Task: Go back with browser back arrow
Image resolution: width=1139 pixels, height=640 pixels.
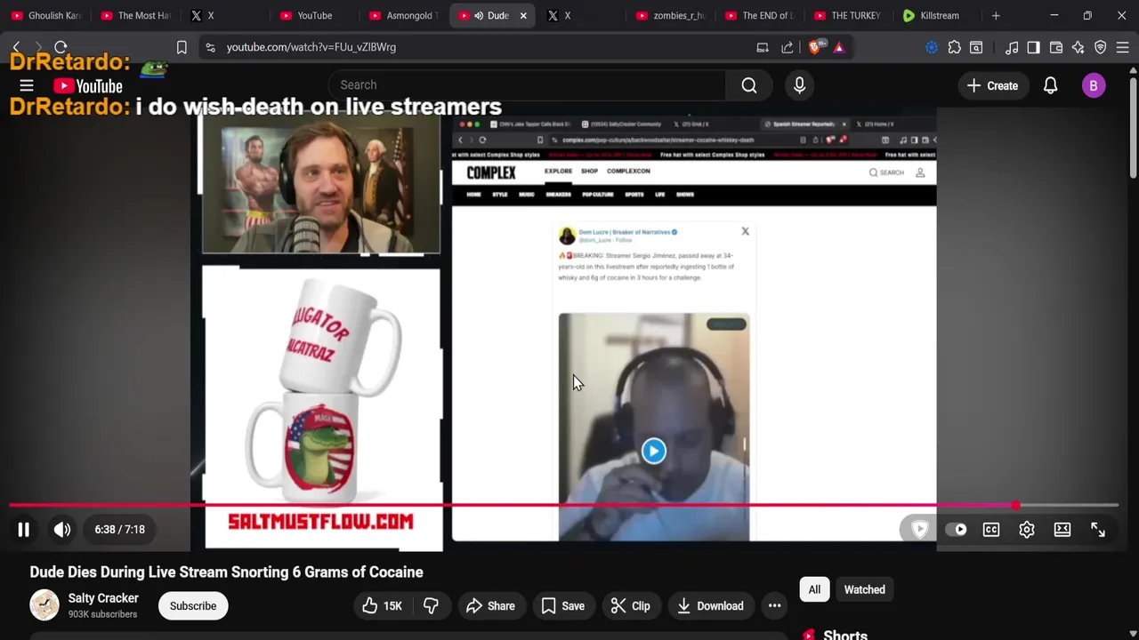Action: point(16,47)
